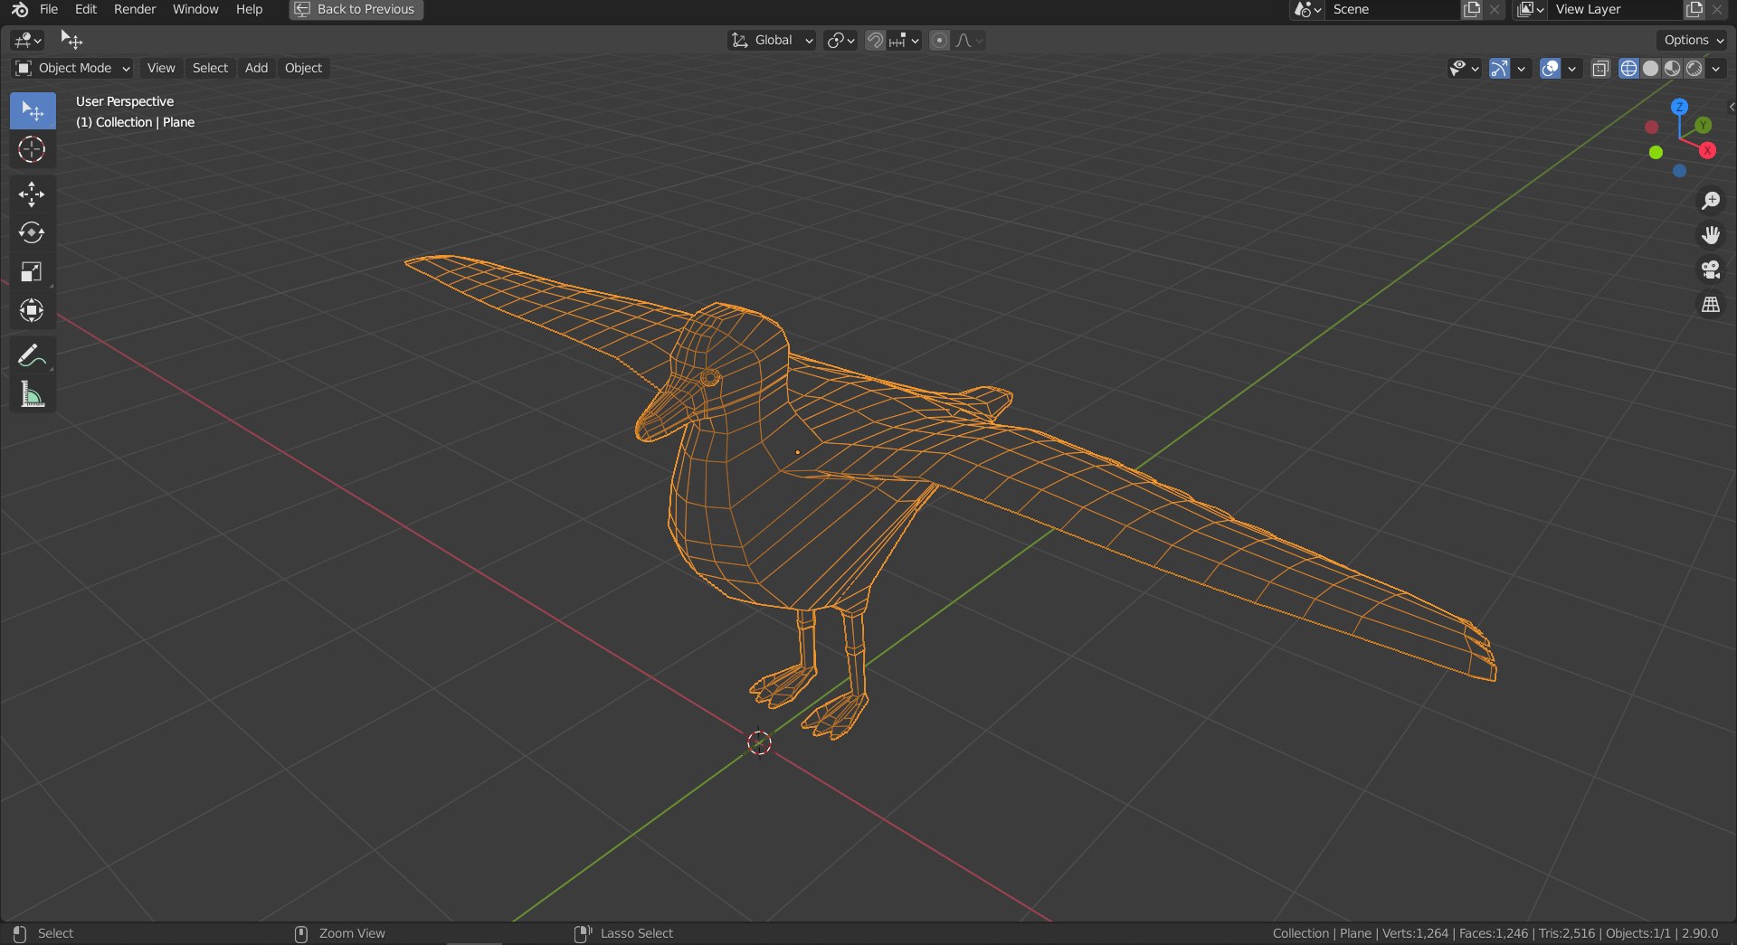The width and height of the screenshot is (1737, 945).
Task: Toggle proportional editing
Action: coord(940,40)
